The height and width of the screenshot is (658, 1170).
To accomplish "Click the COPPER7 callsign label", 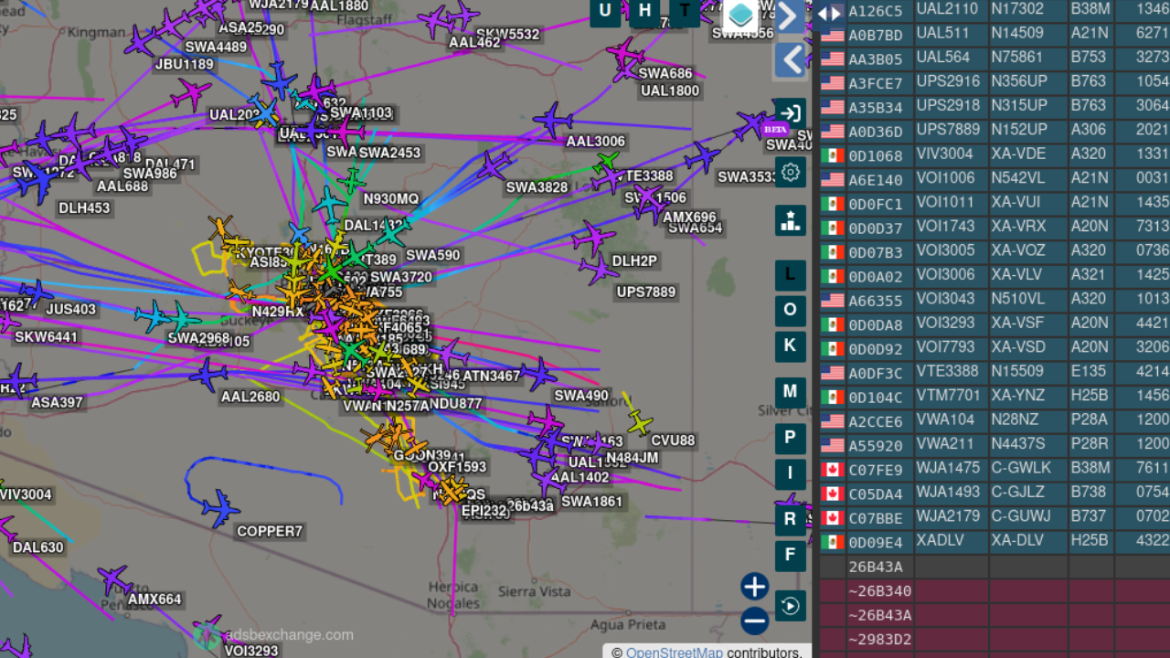I will point(270,531).
